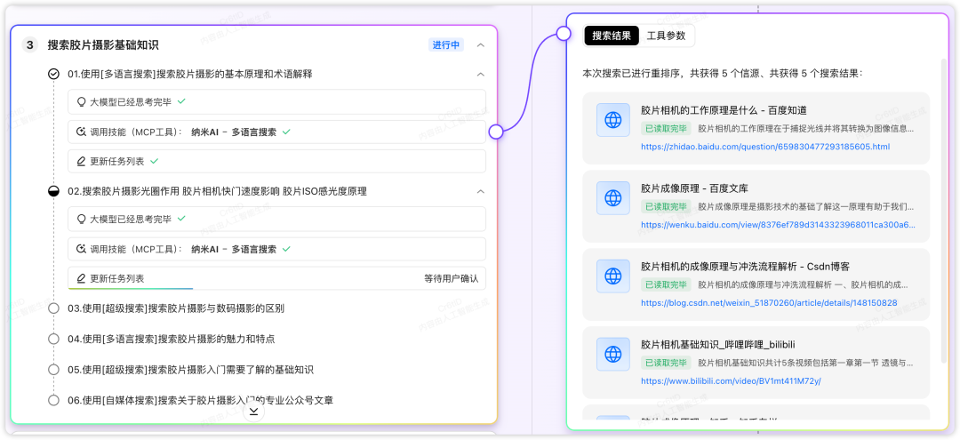
Task: Open blog.csdn.net article link
Action: pos(769,303)
